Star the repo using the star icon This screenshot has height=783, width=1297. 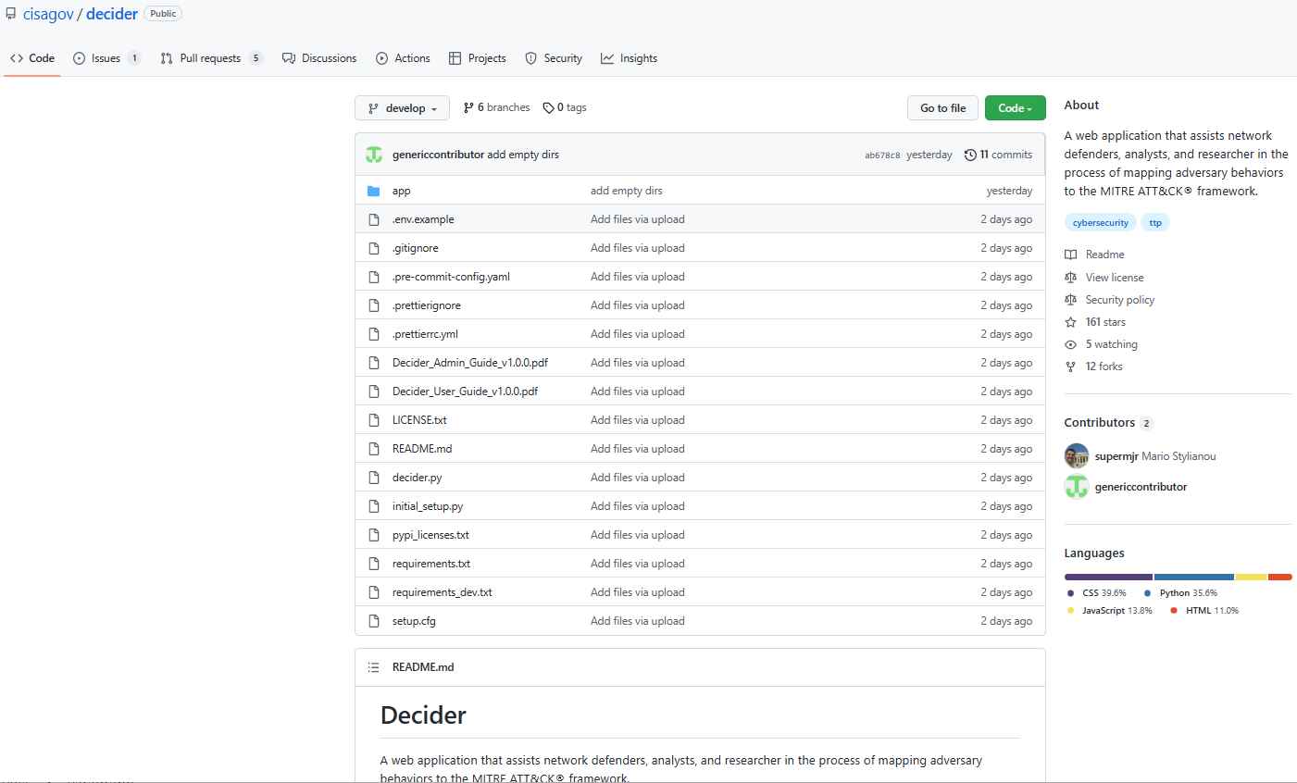1070,321
